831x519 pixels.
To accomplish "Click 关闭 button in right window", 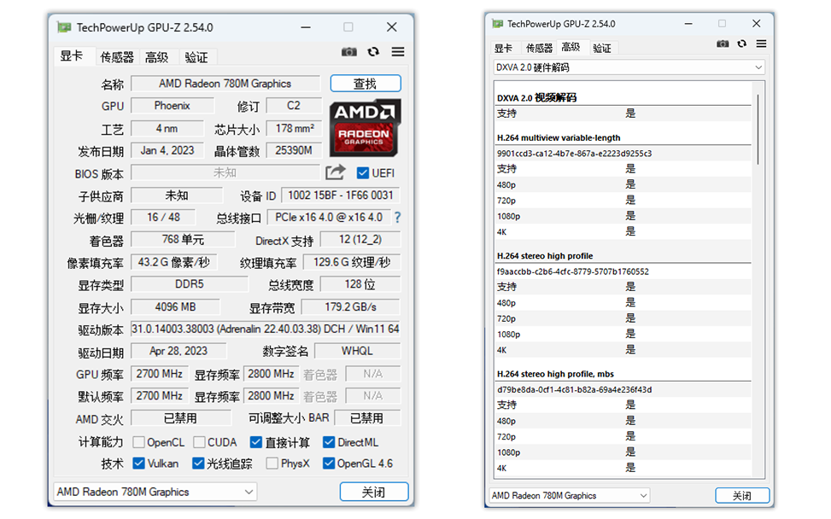I will pos(742,496).
